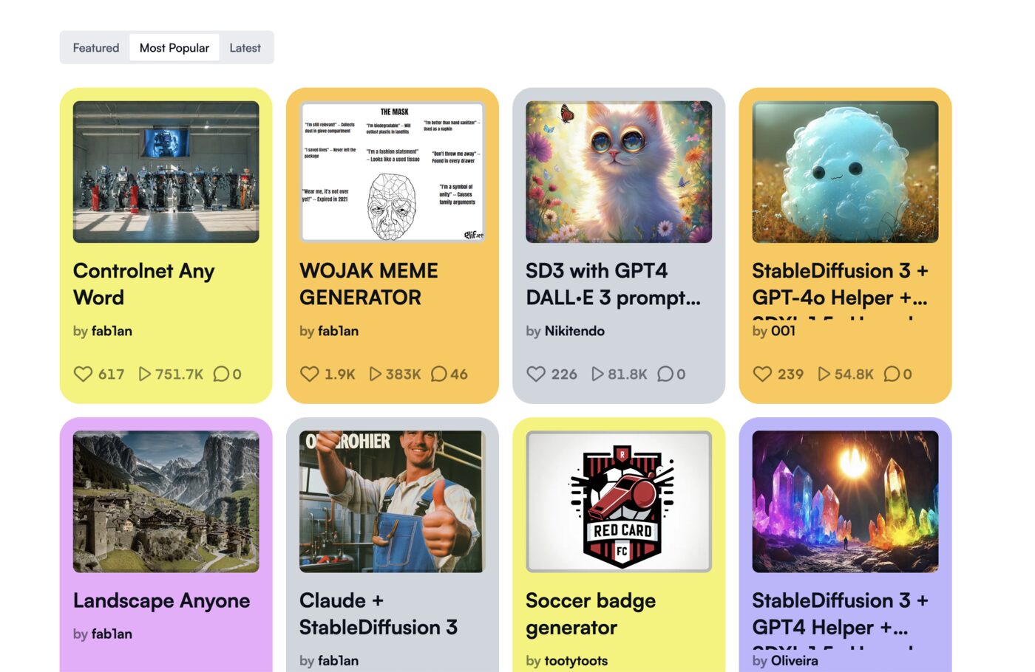Visit fab1an's profile under WOJAK MEME GENERATOR
This screenshot has width=1035, height=672.
pos(338,331)
